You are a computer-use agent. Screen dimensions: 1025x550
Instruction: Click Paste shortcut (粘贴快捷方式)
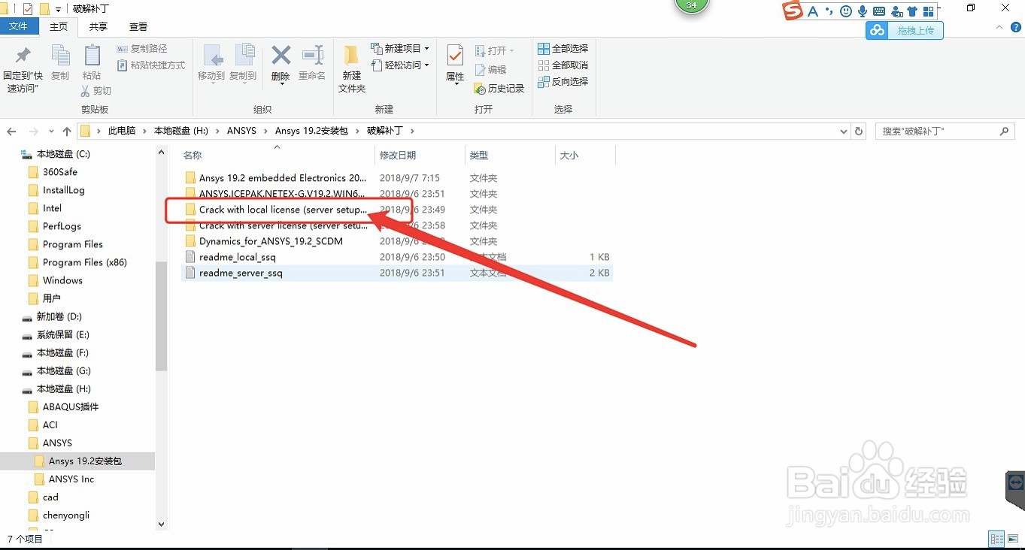tap(151, 65)
